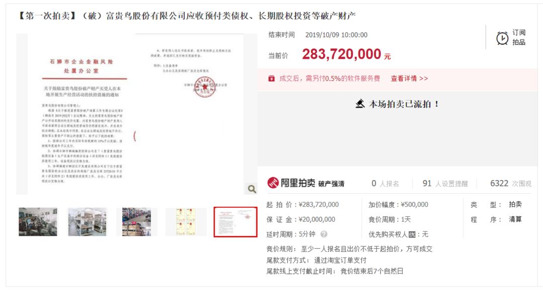The width and height of the screenshot is (543, 292).
Task: Click the 6322 次围观 view count
Action: click(x=510, y=184)
